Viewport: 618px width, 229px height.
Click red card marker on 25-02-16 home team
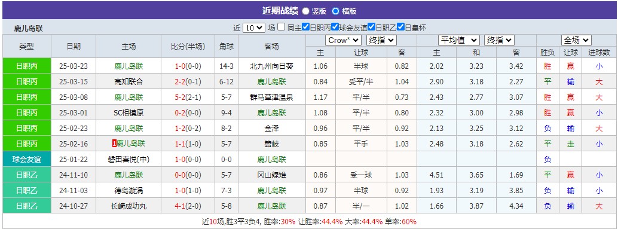(x=114, y=144)
